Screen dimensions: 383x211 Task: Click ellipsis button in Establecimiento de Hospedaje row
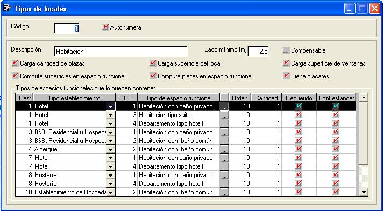pos(224,192)
